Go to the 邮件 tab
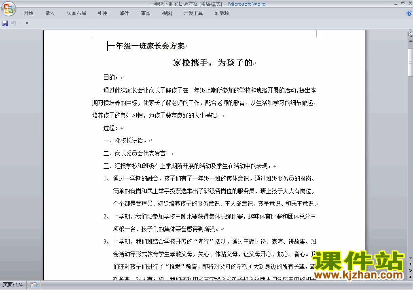 point(124,13)
